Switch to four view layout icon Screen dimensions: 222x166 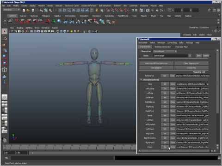point(5,104)
